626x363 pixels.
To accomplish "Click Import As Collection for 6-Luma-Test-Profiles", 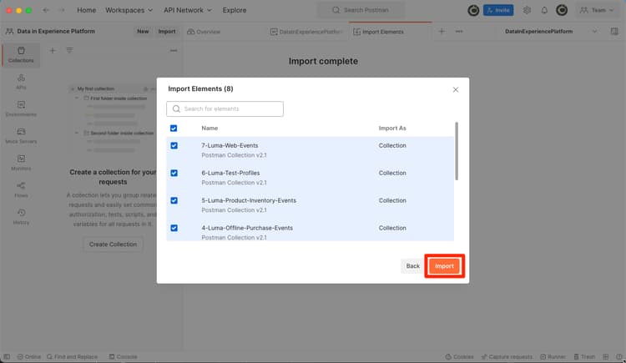I will 392,173.
